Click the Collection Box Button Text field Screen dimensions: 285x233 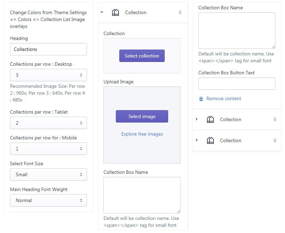[x=237, y=84]
